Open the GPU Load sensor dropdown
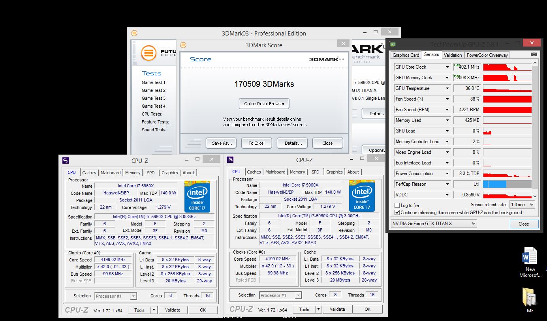 coord(447,131)
